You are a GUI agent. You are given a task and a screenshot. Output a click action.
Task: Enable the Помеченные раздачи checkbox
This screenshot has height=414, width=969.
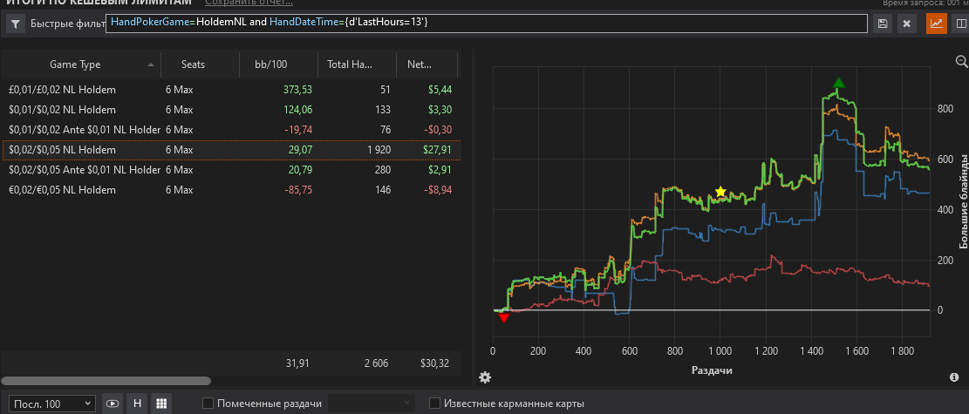208,404
